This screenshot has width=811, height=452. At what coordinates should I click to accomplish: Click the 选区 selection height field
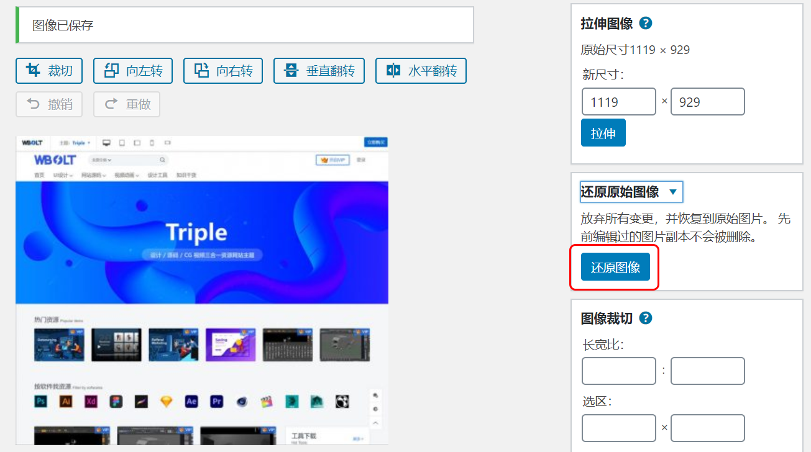click(x=707, y=428)
